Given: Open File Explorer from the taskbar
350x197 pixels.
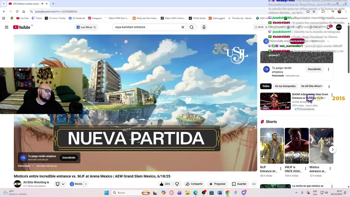Looking at the screenshot, I should tap(188, 193).
